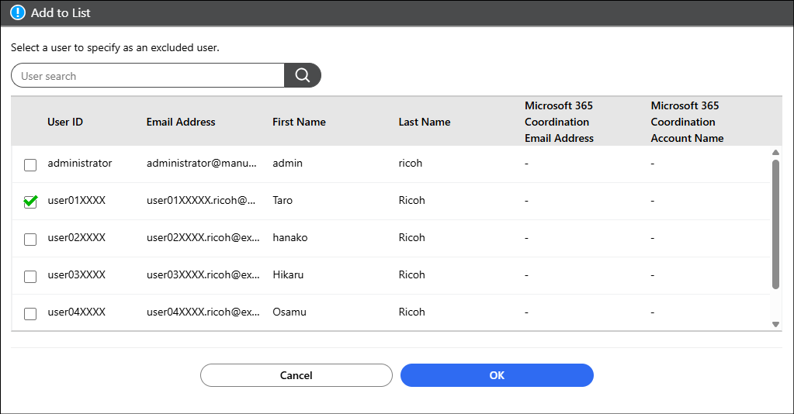Tick the checkbox for user03XXXX
The height and width of the screenshot is (414, 794).
tap(30, 276)
